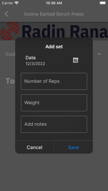This screenshot has height=191, width=108.
Task: Tap the Carrier status text
Action: [x=7, y=3]
